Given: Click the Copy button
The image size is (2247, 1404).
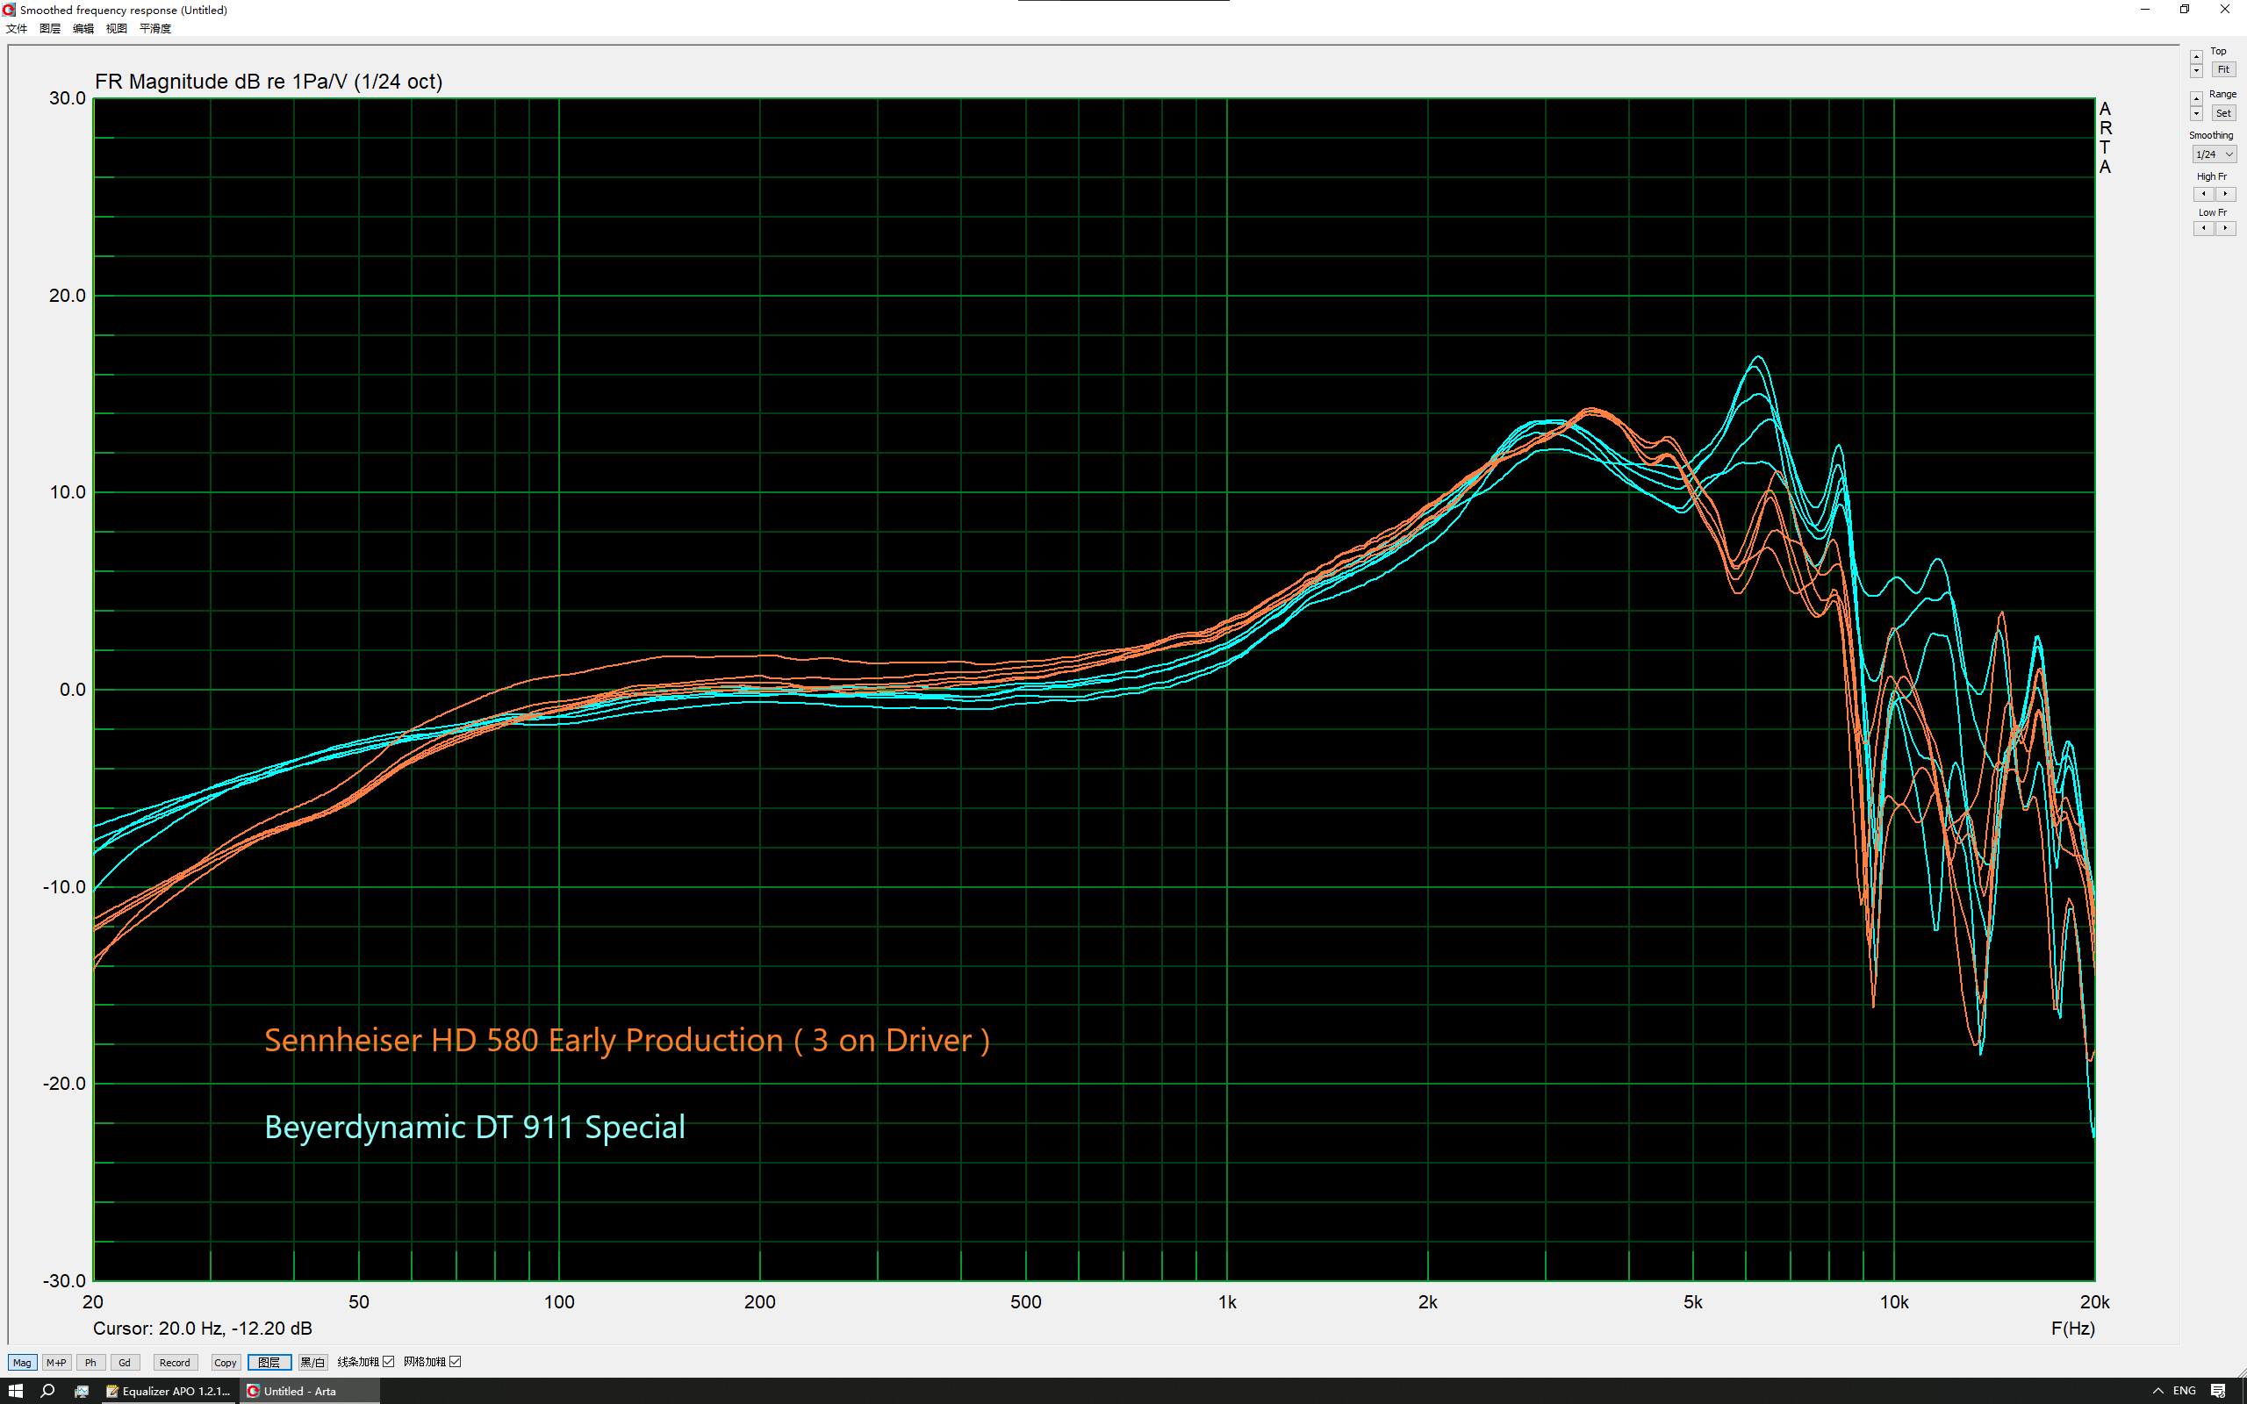Looking at the screenshot, I should pos(225,1362).
